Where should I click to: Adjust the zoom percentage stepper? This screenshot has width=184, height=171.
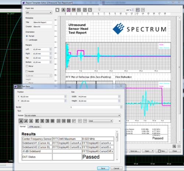133,10
